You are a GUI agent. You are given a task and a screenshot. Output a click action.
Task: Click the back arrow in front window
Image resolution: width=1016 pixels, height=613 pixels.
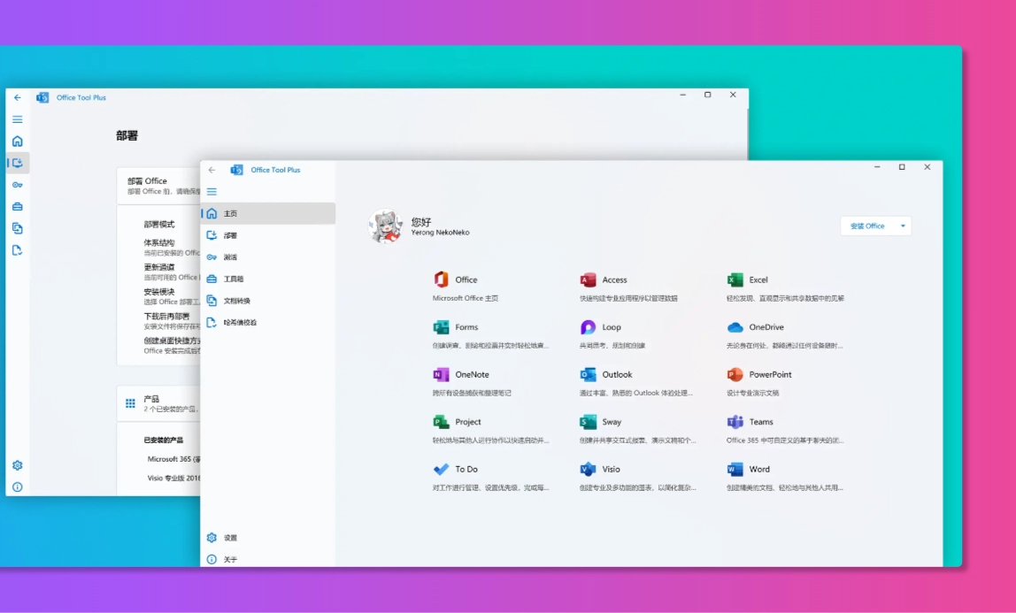click(x=212, y=170)
